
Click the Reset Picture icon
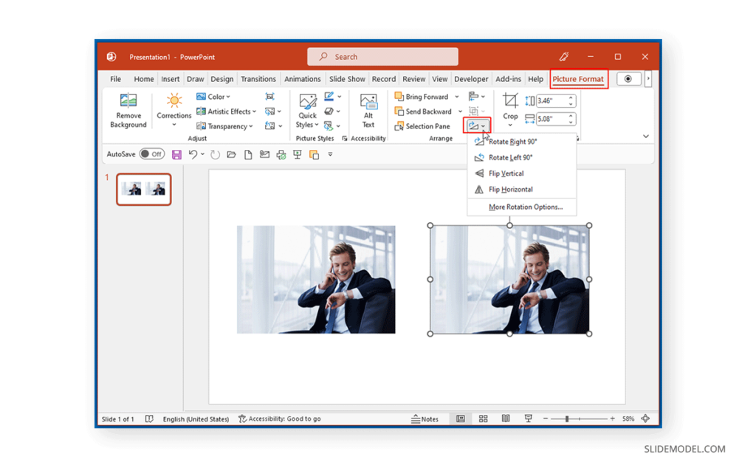270,126
